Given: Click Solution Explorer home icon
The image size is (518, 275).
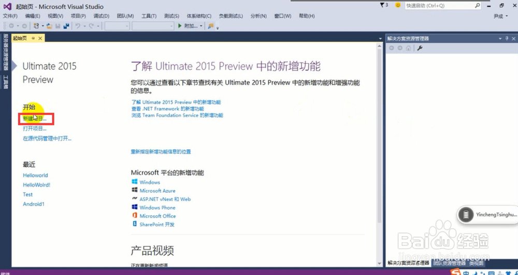Looking at the screenshot, I should click(408, 48).
